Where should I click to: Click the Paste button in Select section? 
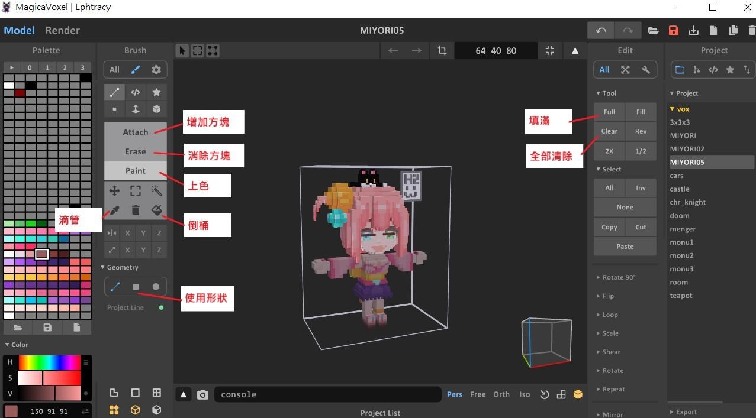625,247
